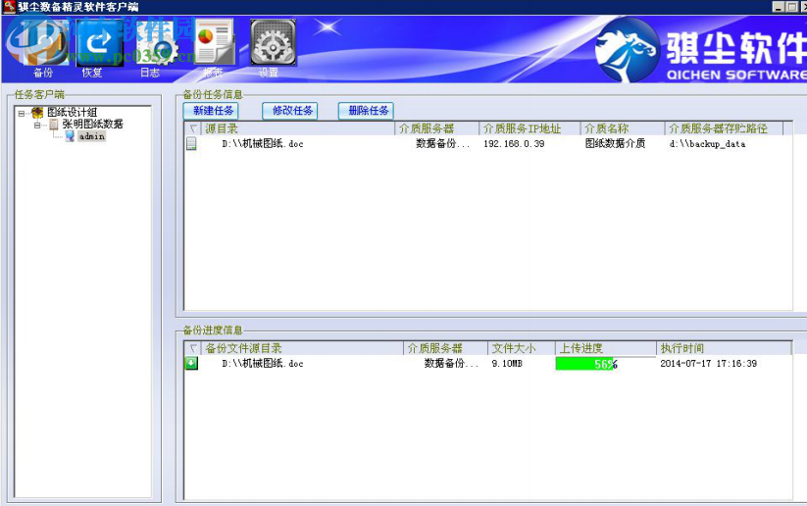Sort by 介质服务器 column in task info
The width and height of the screenshot is (807, 506).
[436, 128]
